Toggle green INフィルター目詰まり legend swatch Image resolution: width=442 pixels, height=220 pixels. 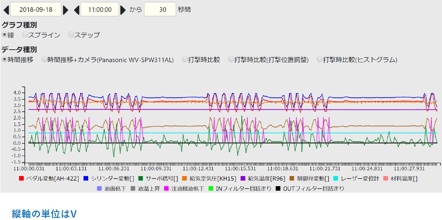(x=211, y=188)
